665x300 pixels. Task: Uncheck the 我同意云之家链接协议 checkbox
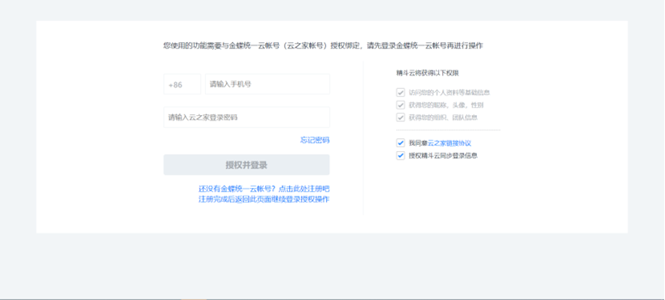[x=401, y=143]
